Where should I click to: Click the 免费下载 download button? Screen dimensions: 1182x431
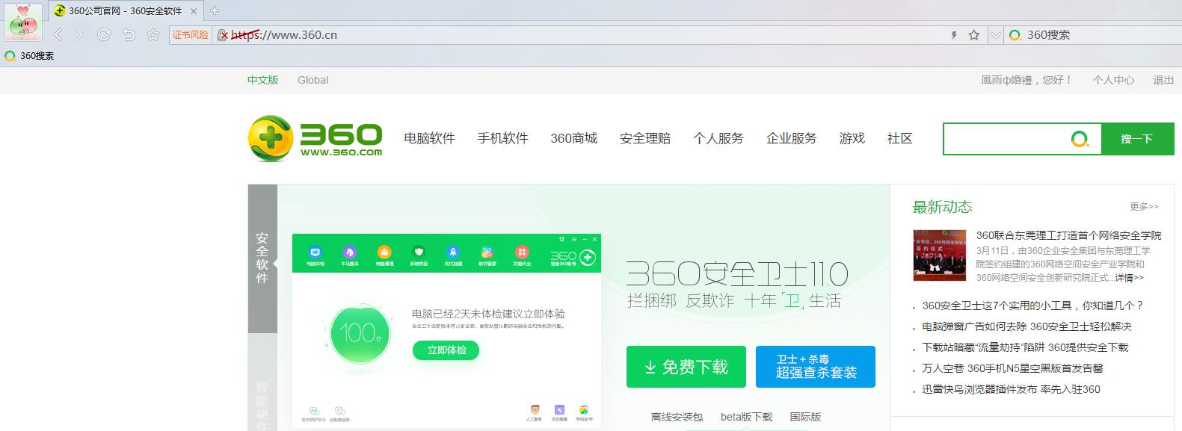pyautogui.click(x=686, y=367)
